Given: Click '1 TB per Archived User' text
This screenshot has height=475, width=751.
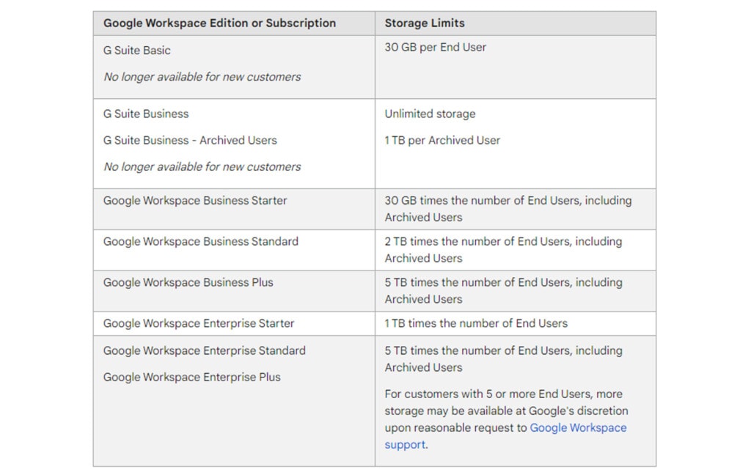Looking at the screenshot, I should pyautogui.click(x=442, y=140).
